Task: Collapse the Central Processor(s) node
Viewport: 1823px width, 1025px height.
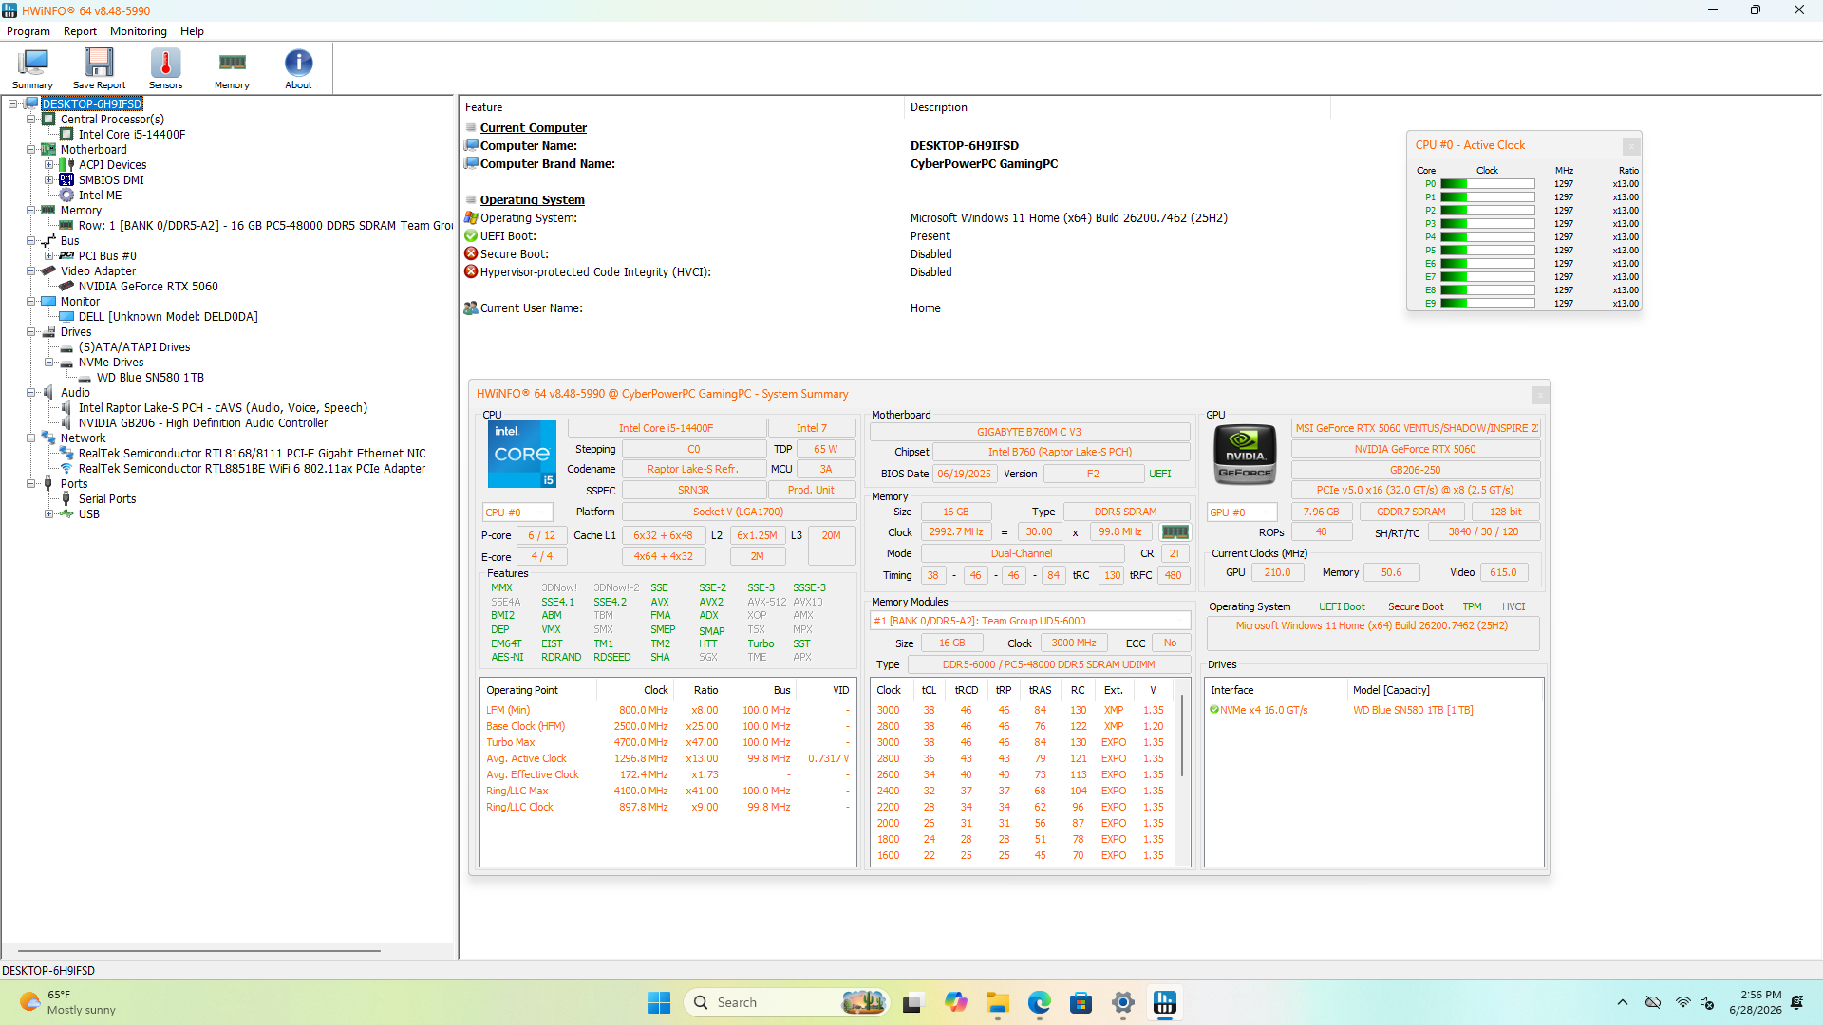Action: (31, 120)
